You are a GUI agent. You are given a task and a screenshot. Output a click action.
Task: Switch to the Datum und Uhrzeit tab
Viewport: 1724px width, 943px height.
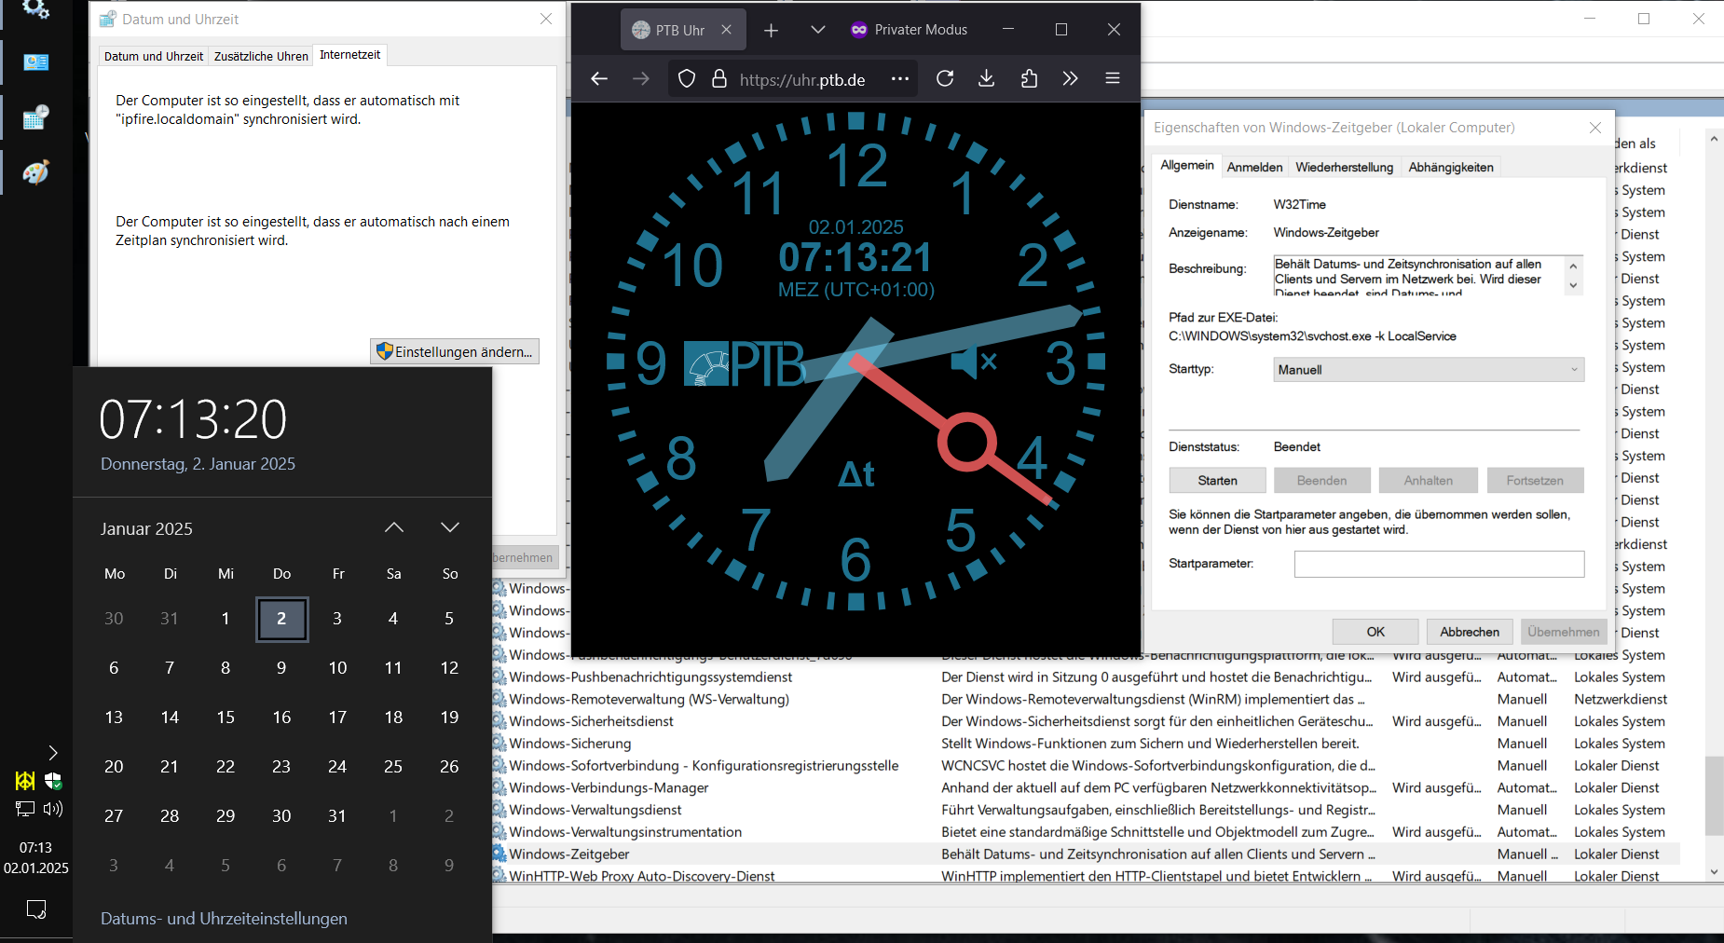[x=154, y=56]
